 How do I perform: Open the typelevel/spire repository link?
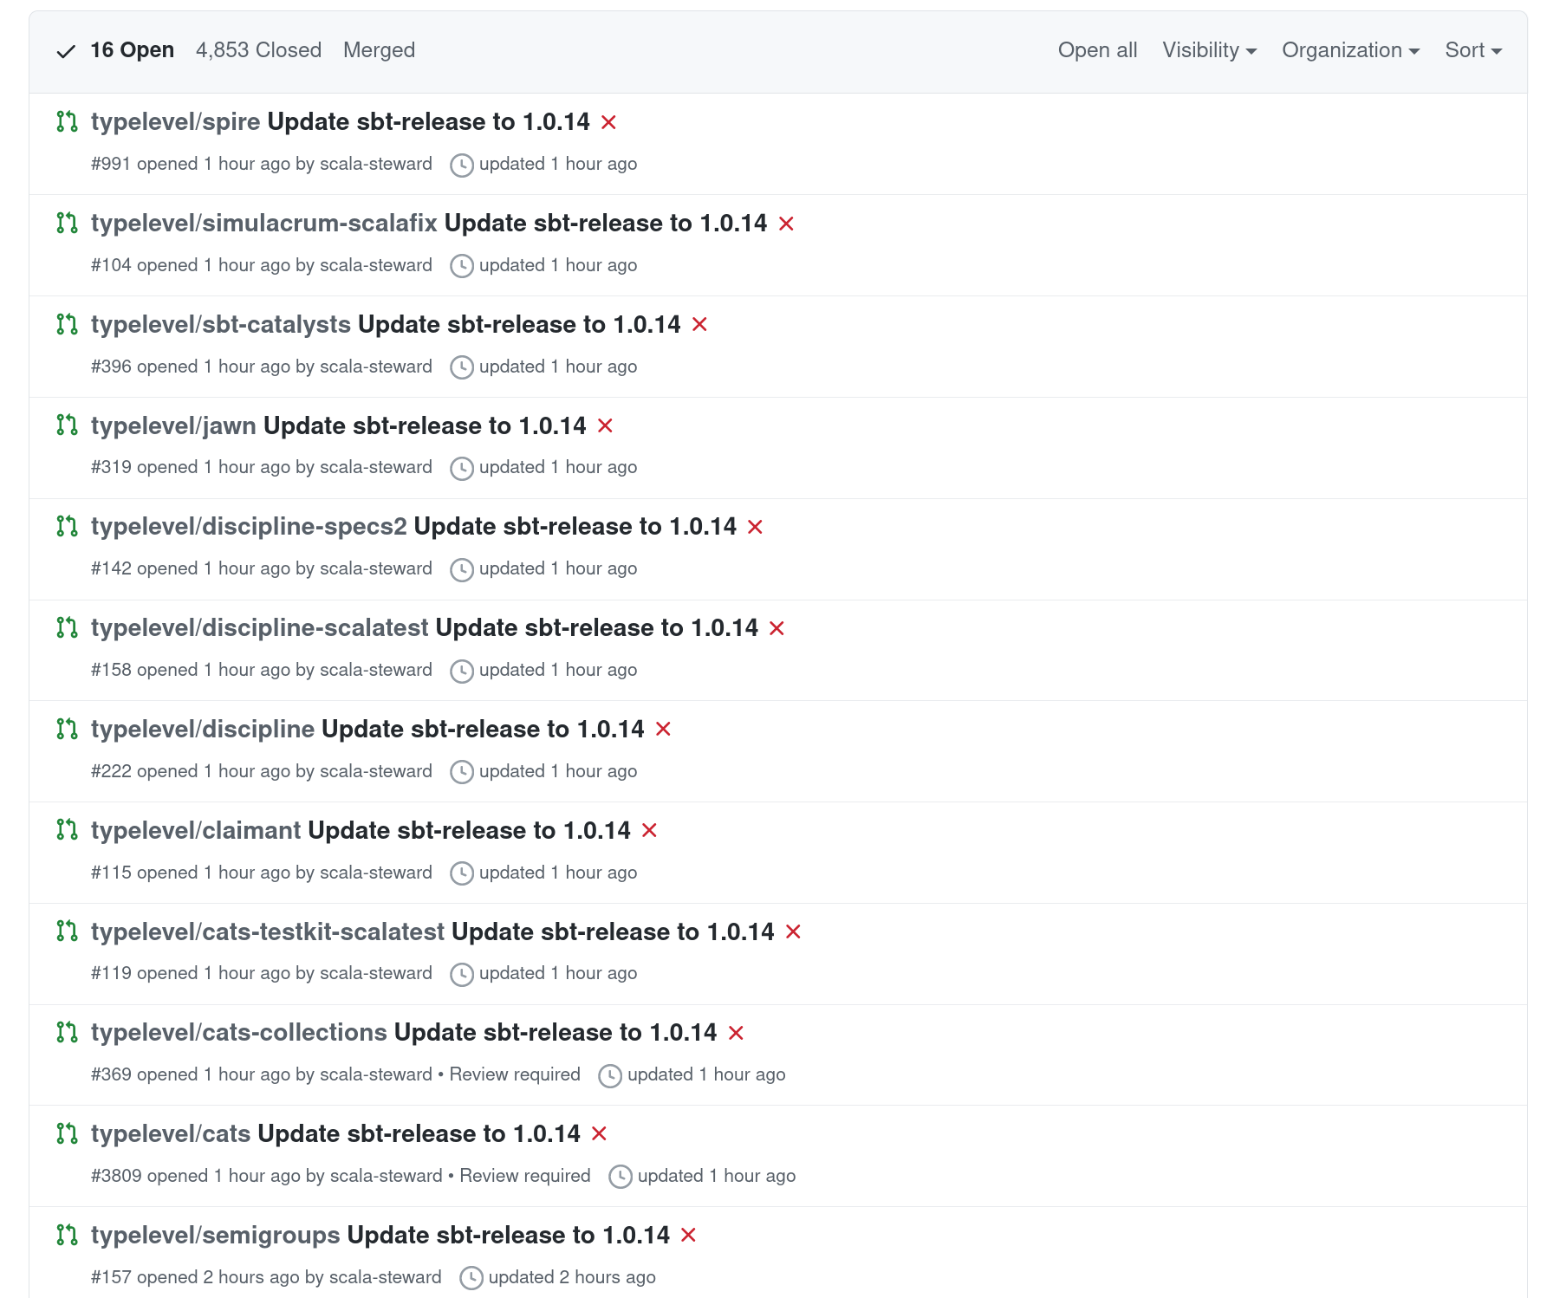(176, 122)
